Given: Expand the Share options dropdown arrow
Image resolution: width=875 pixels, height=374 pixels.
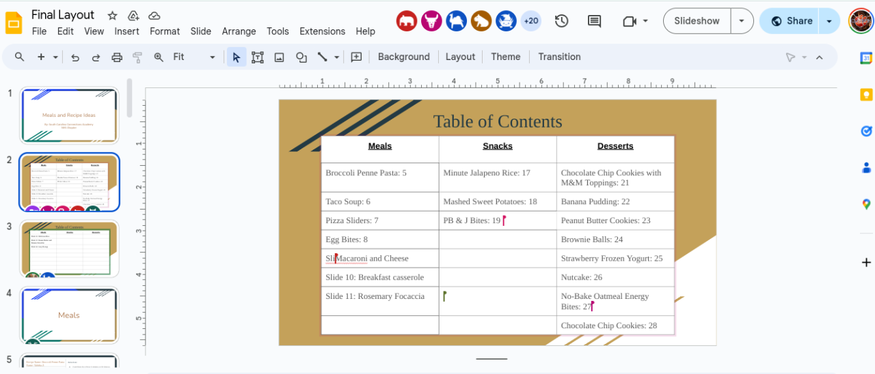Looking at the screenshot, I should pyautogui.click(x=829, y=21).
